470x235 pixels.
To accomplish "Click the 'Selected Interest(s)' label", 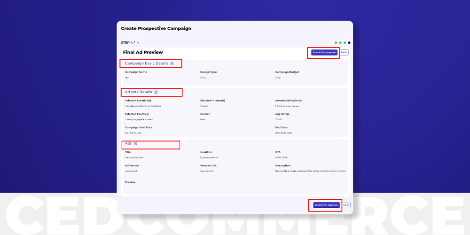I will pos(213,101).
